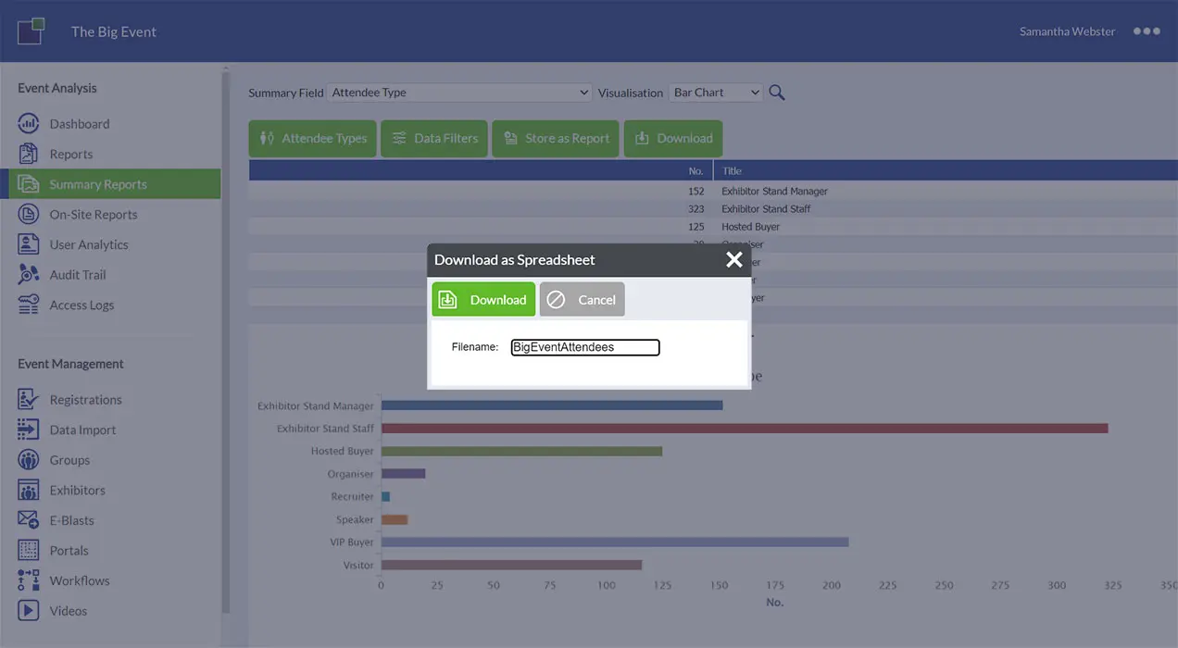Click the Filename text field

coord(585,348)
